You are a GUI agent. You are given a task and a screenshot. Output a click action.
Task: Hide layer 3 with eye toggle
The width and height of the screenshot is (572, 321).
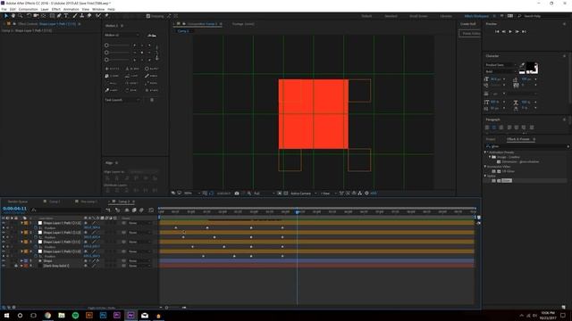(4, 242)
